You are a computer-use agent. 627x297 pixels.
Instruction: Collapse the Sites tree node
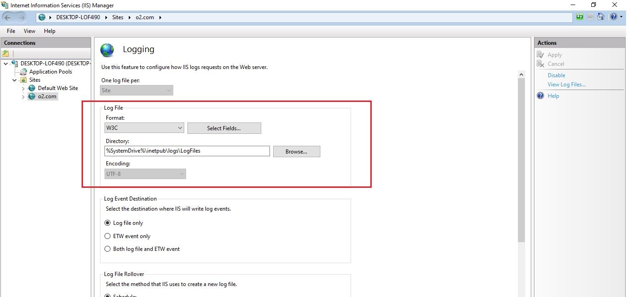14,80
